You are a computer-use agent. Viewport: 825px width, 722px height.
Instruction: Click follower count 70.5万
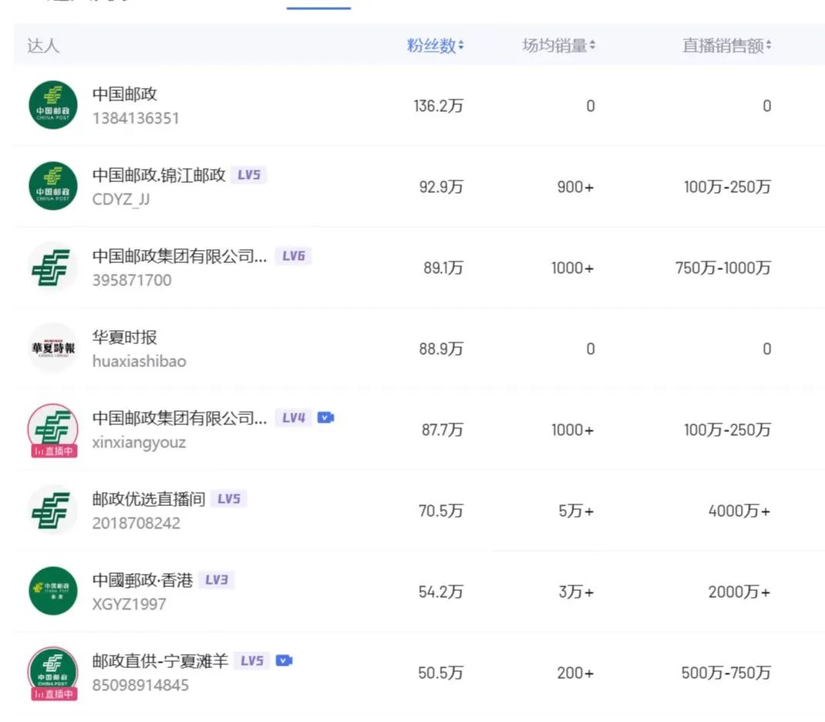point(441,511)
